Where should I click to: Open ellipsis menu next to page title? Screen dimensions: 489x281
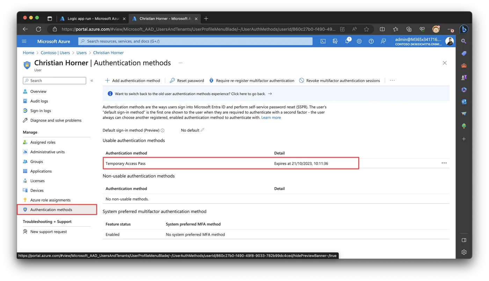pos(180,63)
